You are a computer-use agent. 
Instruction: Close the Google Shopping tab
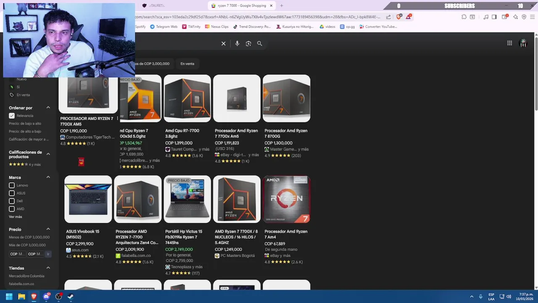pyautogui.click(x=271, y=5)
